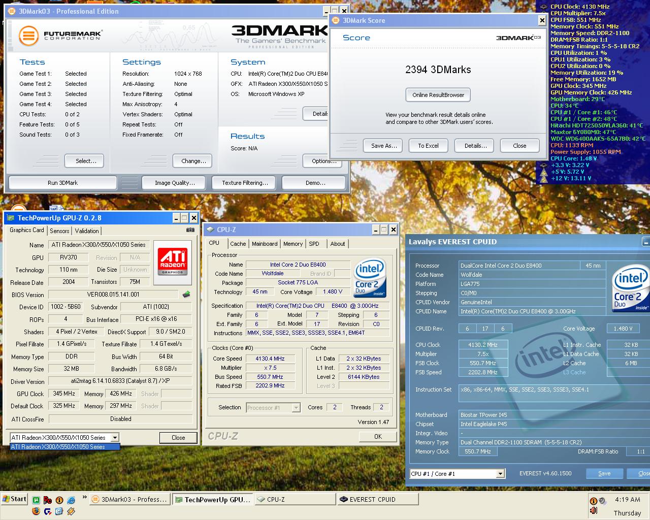Choose highlighted ATI Radeon X300/X550/X1050 list entry
This screenshot has width=650, height=520.
pyautogui.click(x=65, y=447)
